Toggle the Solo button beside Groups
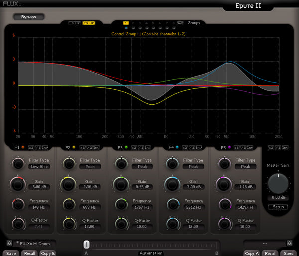This screenshot has width=299, height=256. 180,23
